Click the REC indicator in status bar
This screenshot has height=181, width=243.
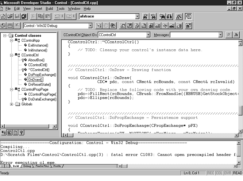coord(211,173)
